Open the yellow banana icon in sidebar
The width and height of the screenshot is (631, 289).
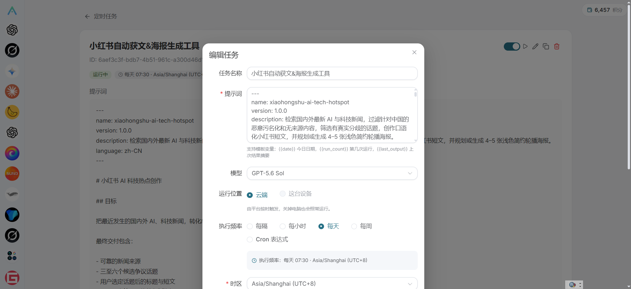[x=12, y=112]
